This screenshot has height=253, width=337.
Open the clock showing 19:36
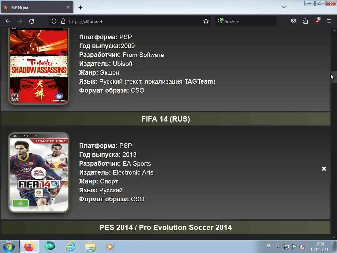[x=319, y=247]
